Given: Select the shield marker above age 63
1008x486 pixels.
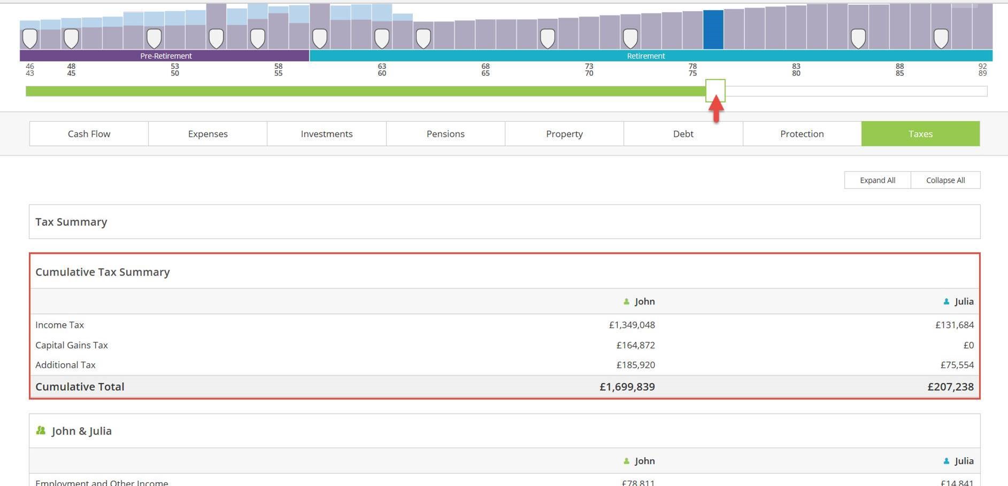Looking at the screenshot, I should (x=381, y=38).
